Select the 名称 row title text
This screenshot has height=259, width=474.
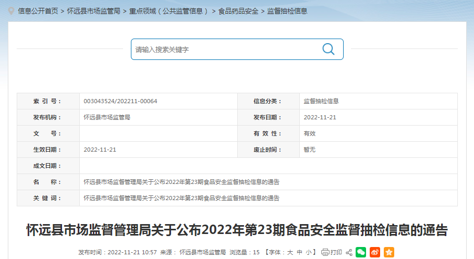pyautogui.click(x=181, y=182)
